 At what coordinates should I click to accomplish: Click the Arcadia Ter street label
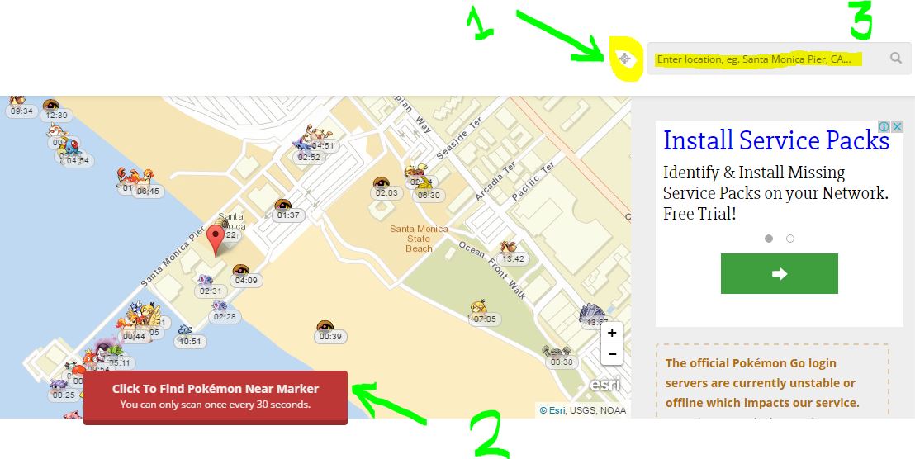click(x=495, y=182)
